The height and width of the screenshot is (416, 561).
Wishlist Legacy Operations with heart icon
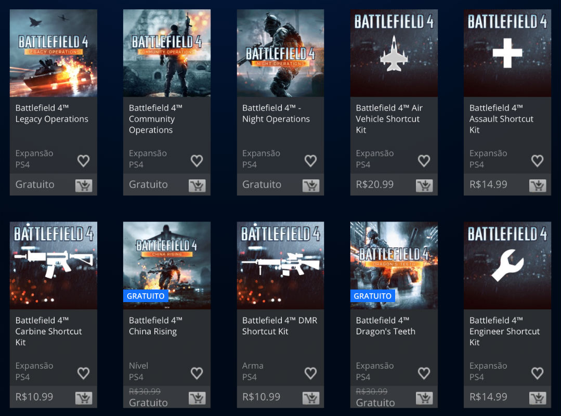[x=83, y=161]
